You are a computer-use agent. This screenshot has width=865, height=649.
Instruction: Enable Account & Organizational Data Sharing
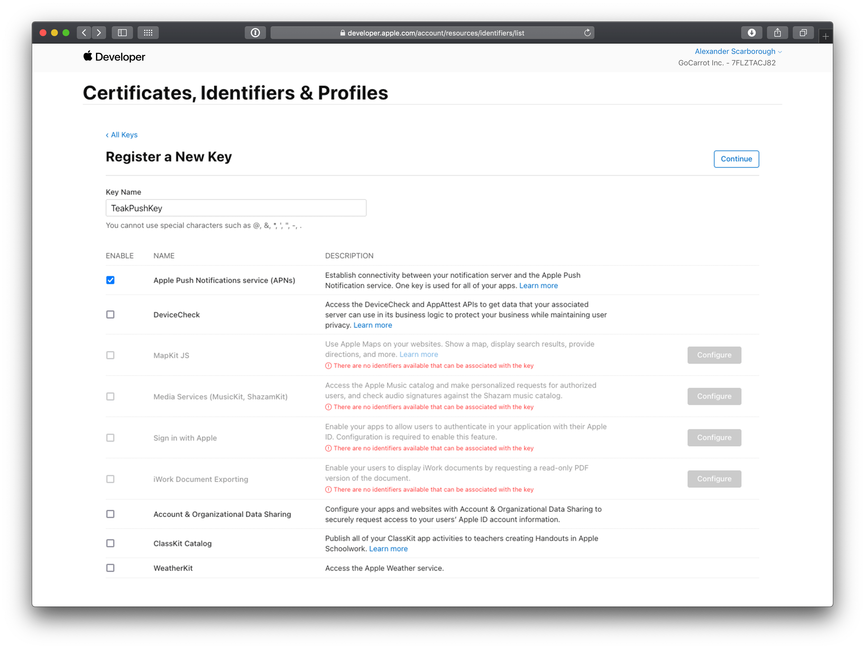(x=110, y=514)
